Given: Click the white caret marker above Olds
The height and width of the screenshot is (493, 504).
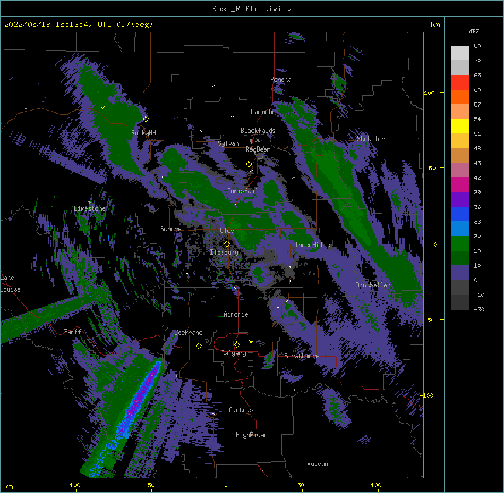Looking at the screenshot, I should coord(234,204).
